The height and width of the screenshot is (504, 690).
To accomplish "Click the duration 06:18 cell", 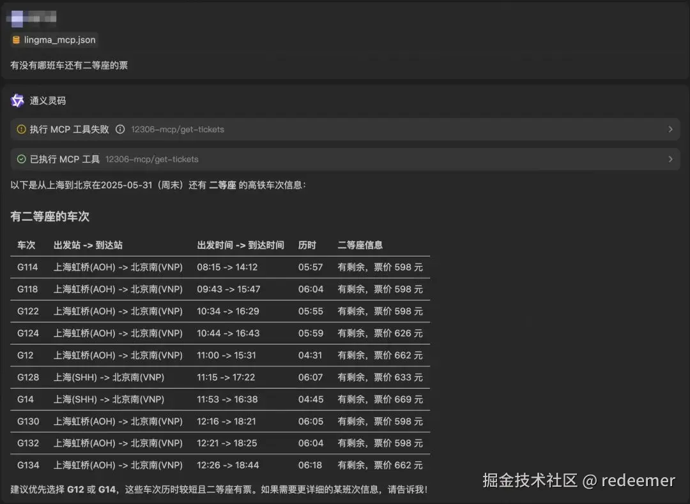I will point(310,465).
